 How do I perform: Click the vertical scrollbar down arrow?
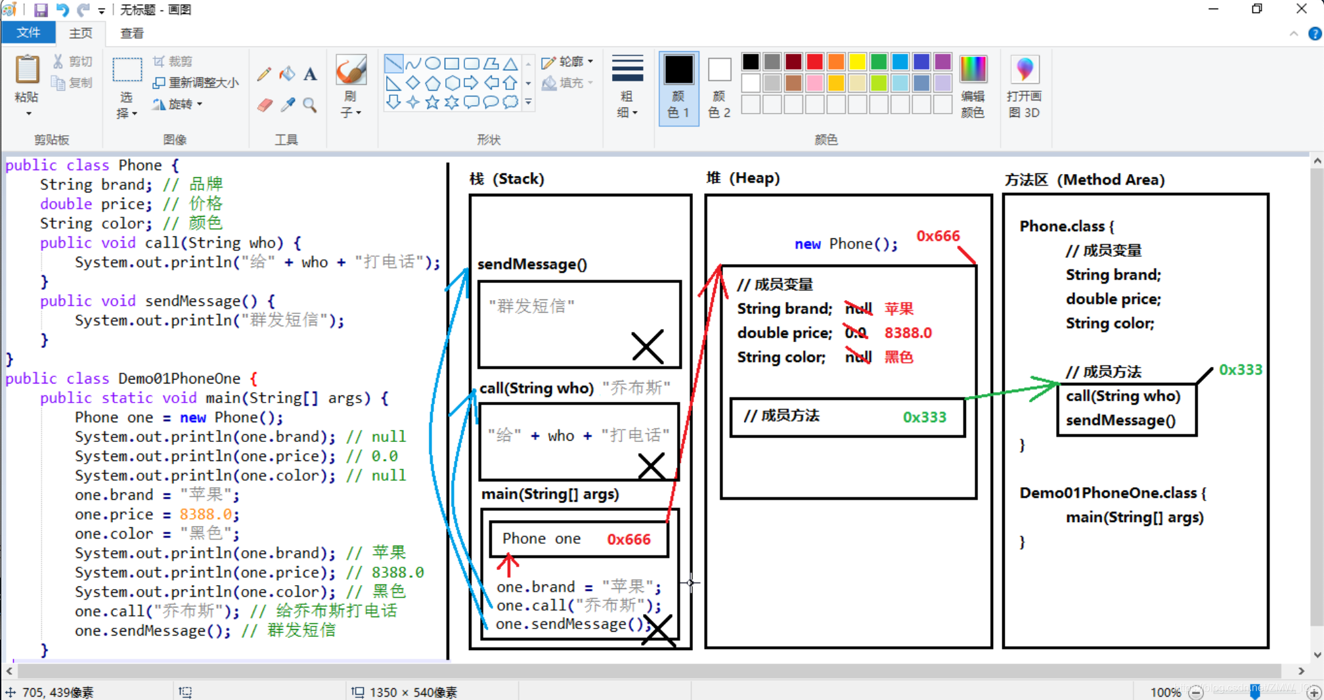(1317, 655)
